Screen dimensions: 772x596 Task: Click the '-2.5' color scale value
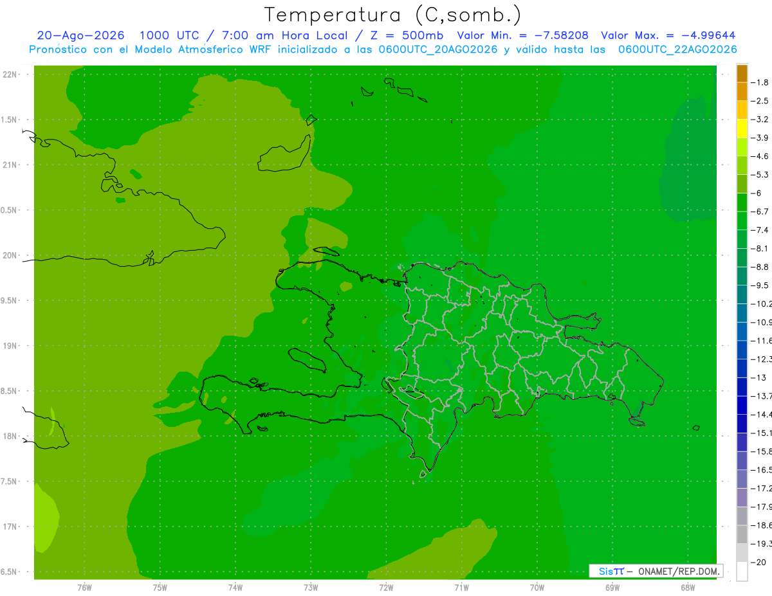(760, 101)
